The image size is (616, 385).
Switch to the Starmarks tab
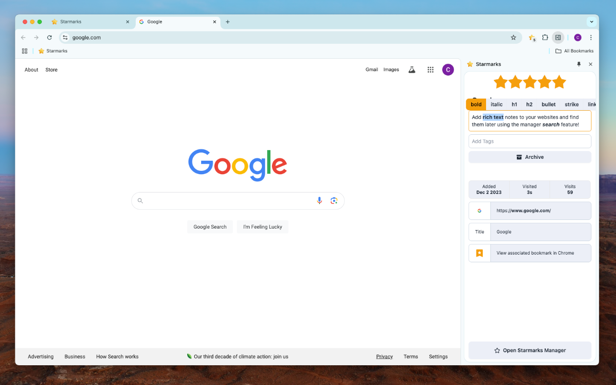coord(90,22)
